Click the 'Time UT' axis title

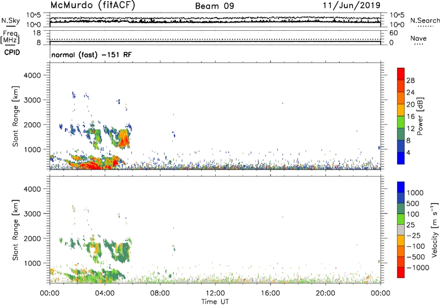(x=215, y=302)
